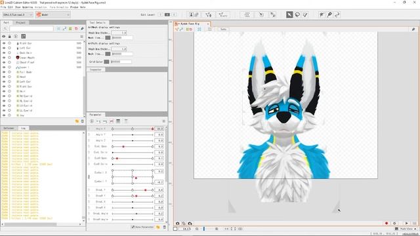Open the File menu
The image size is (420, 236).
click(3, 7)
